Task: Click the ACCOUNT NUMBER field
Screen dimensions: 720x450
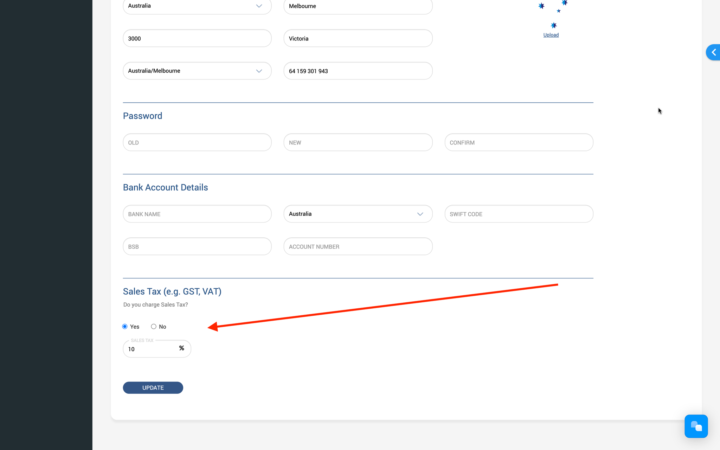Action: pos(358,246)
